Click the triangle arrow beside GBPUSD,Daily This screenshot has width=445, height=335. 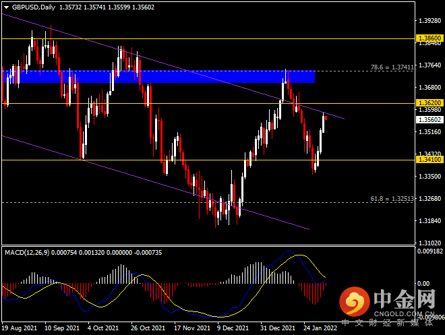click(x=6, y=7)
